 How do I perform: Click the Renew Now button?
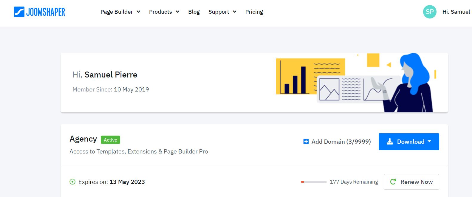pyautogui.click(x=411, y=182)
